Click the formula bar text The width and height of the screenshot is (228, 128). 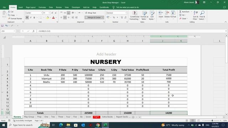tap(44, 31)
